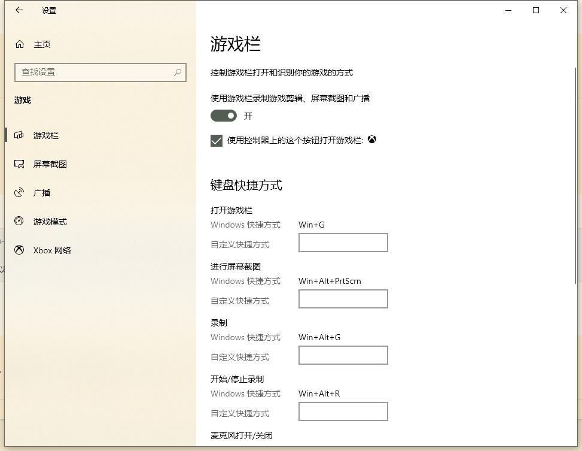Open the Xbox 网络 settings page
Screen dimensions: 582x451
click(51, 250)
